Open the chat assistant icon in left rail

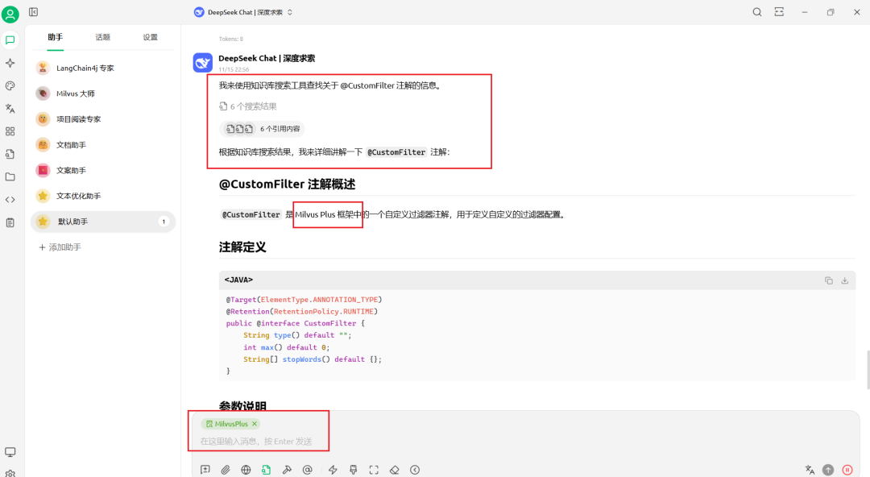(10, 40)
